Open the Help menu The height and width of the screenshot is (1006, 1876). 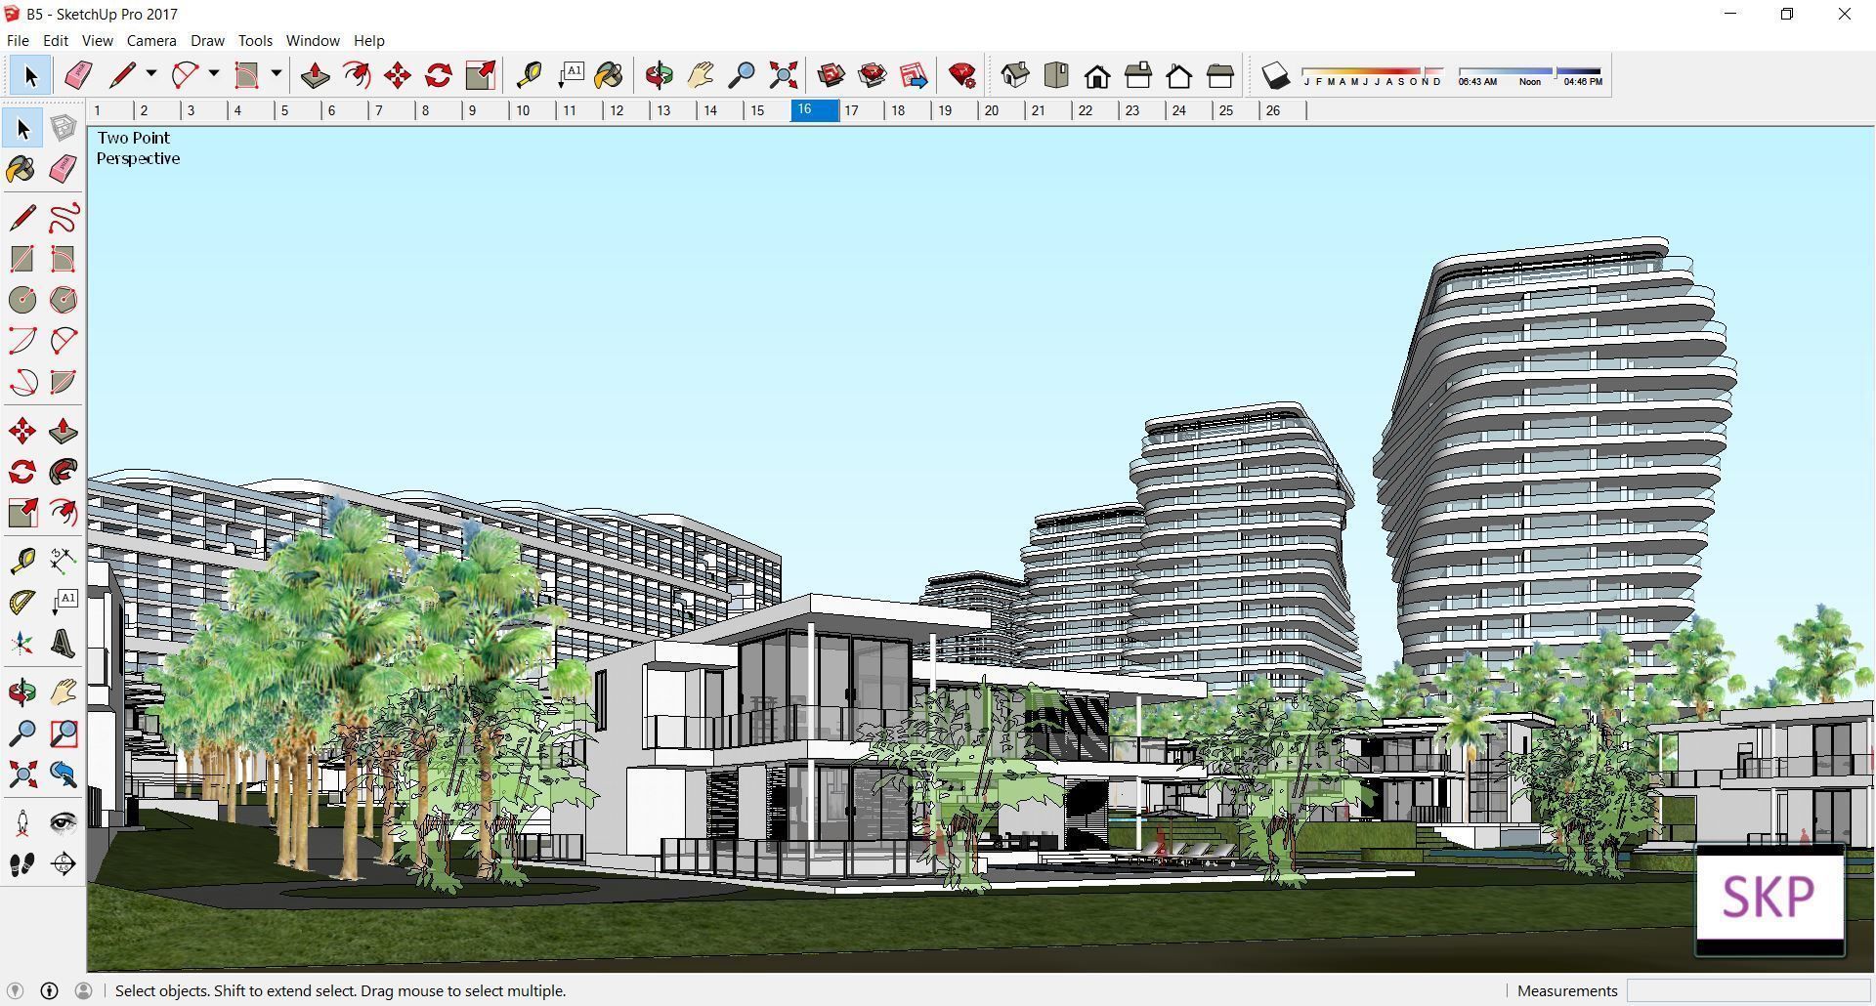coord(368,40)
